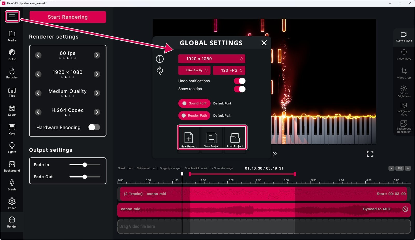Close the Global Settings dialog
The width and height of the screenshot is (415, 240).
[x=264, y=43]
